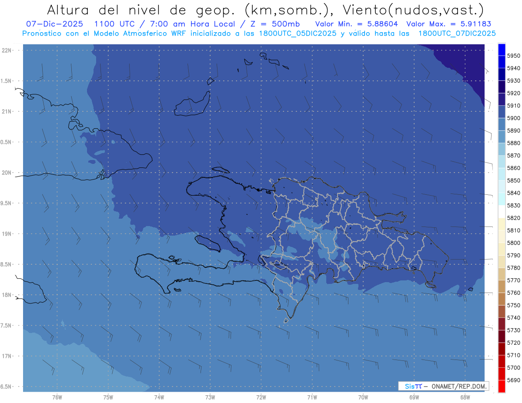522x403 pixels.
Task: Click the '5860' colorbar value
Action: 514,168
